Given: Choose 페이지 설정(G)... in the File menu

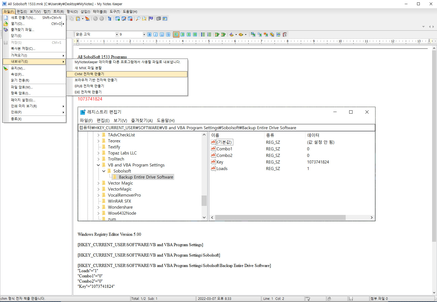Looking at the screenshot, I should pyautogui.click(x=34, y=100).
